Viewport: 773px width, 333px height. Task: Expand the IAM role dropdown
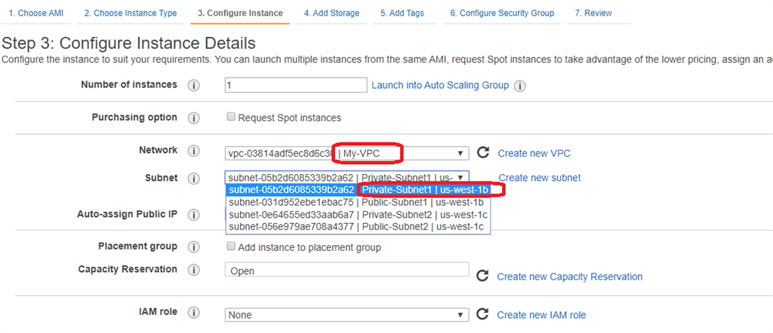coord(347,315)
